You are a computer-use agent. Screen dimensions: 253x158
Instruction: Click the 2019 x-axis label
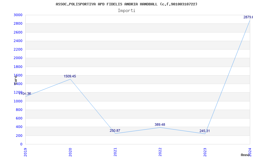(26, 152)
